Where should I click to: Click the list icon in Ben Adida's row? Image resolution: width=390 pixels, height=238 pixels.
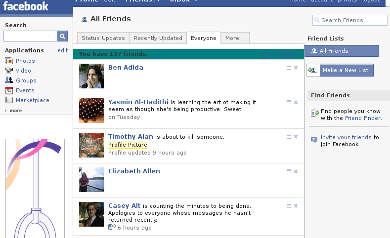click(289, 68)
